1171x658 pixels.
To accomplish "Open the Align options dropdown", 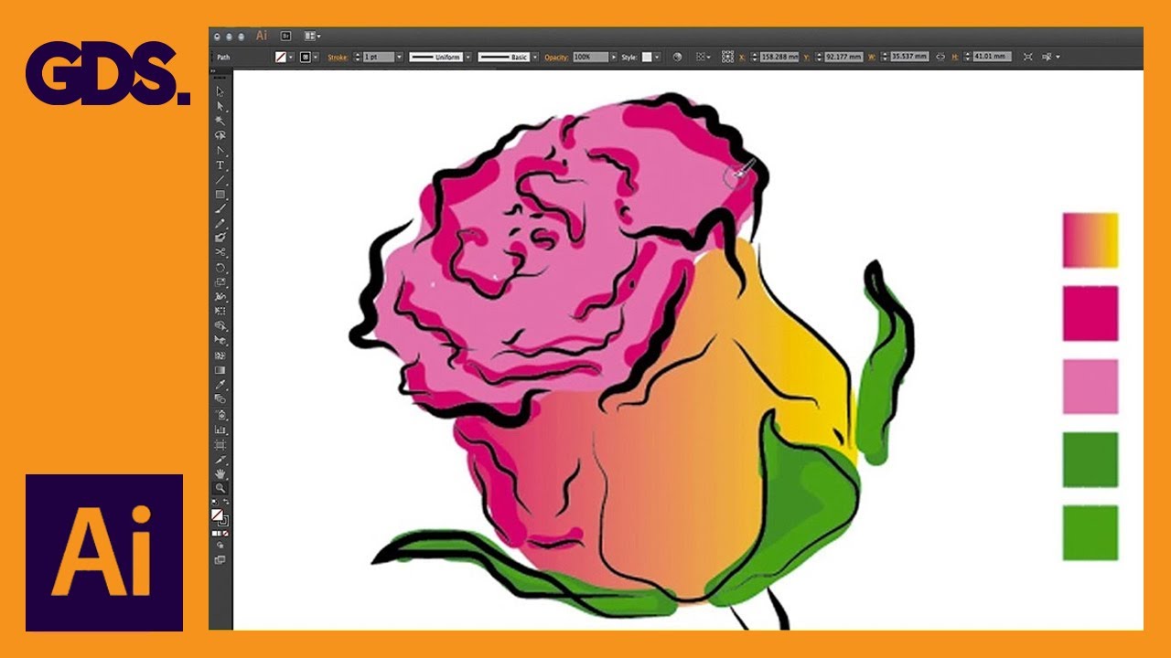I will coord(703,57).
